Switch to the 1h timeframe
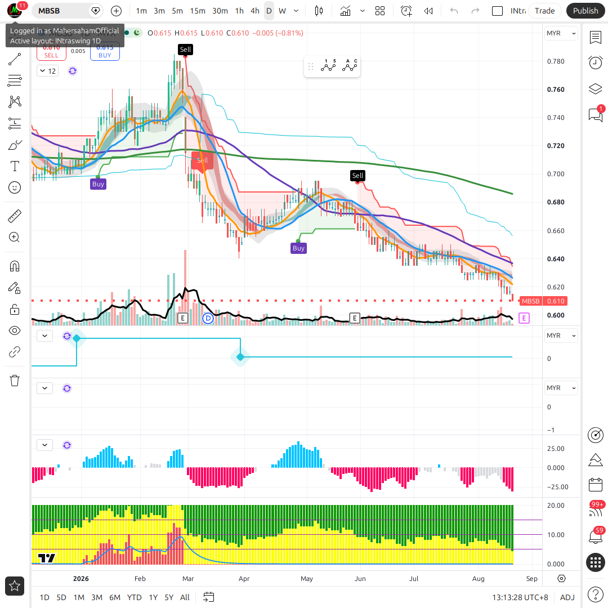This screenshot has height=608, width=608. (x=239, y=11)
